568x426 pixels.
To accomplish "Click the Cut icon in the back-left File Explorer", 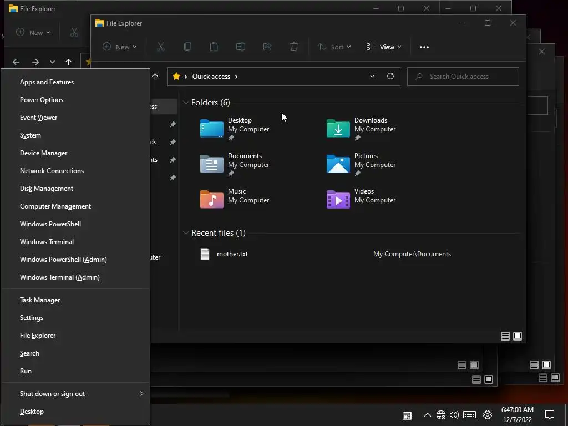I will pos(74,32).
